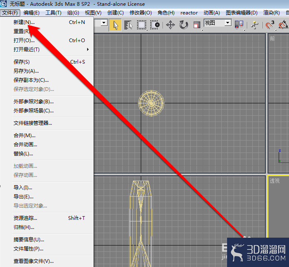Choose 替换(L)... menu entry
Screen dimensions: 289x267
coord(52,153)
